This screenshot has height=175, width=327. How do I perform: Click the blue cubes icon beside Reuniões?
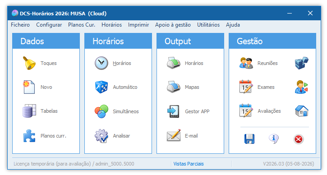coord(302,63)
